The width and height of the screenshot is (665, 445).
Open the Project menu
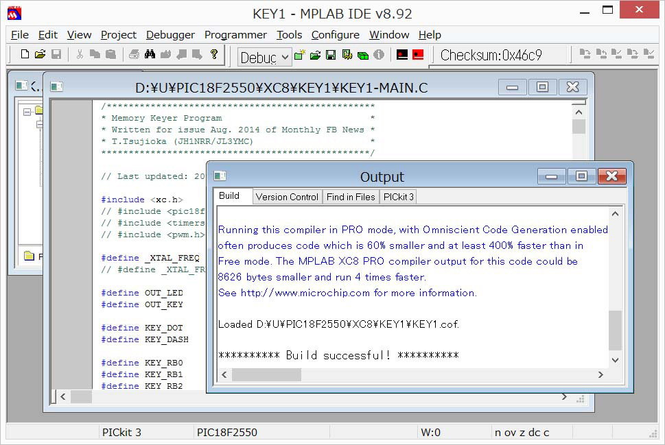click(119, 35)
